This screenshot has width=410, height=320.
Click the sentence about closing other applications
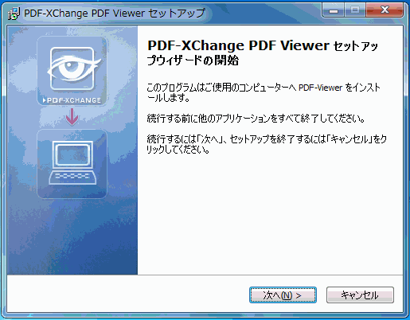click(x=256, y=119)
